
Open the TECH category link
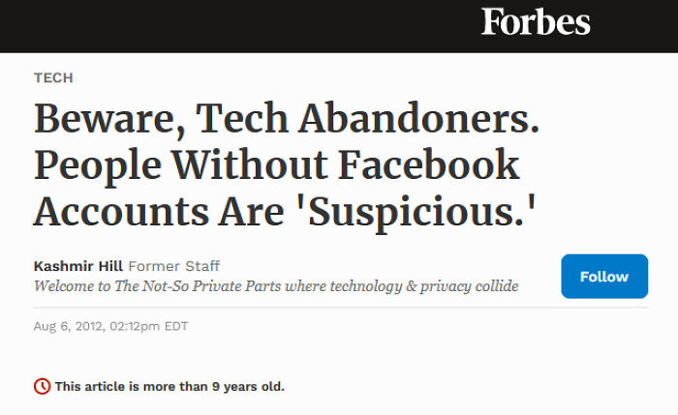coord(53,78)
